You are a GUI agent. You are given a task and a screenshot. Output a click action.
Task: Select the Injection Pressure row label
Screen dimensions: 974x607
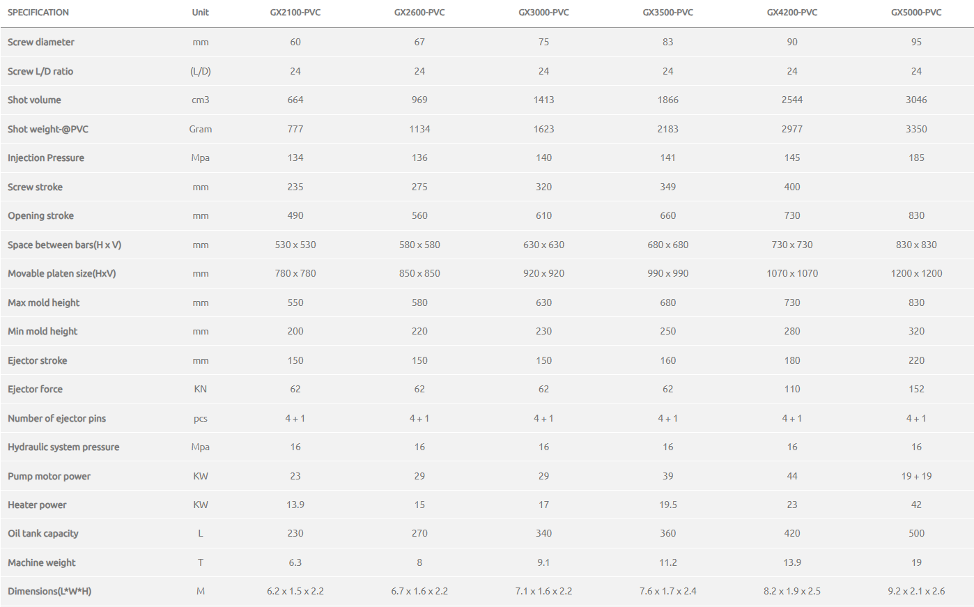tap(46, 158)
